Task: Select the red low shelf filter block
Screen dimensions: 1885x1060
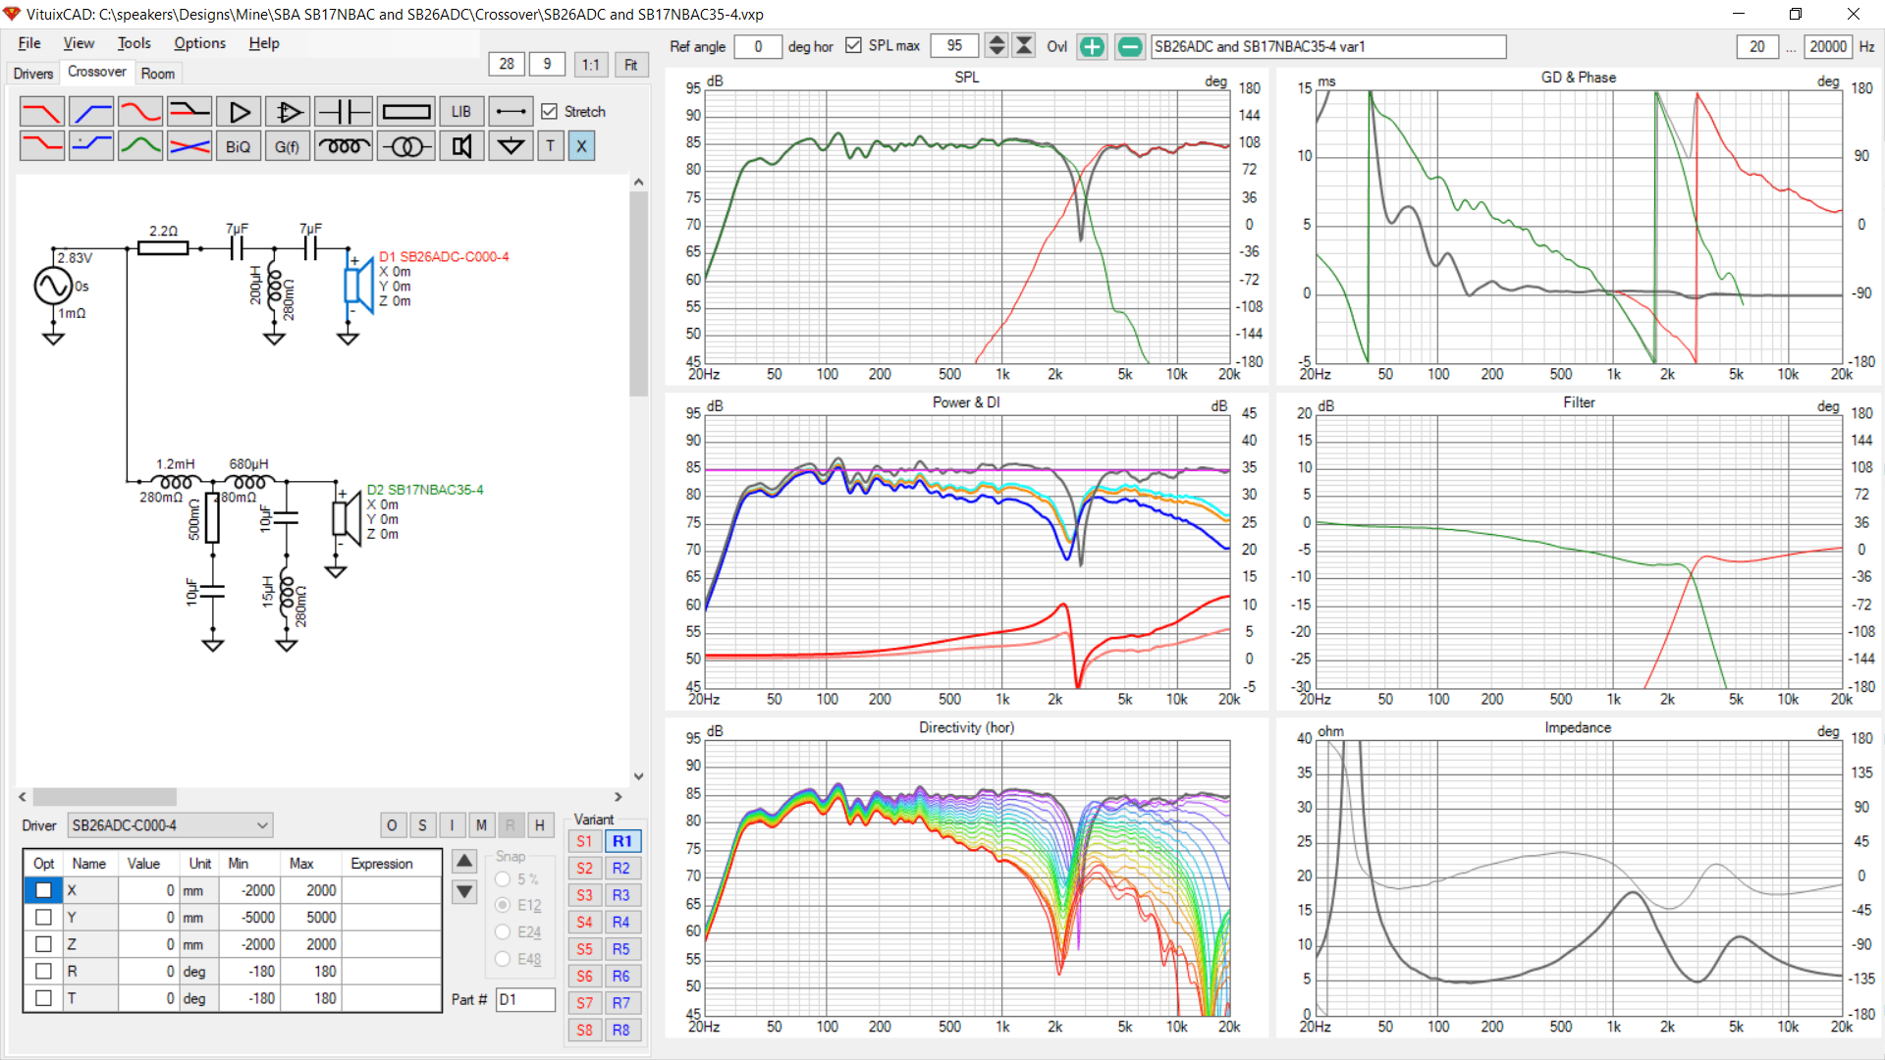Action: tap(42, 146)
